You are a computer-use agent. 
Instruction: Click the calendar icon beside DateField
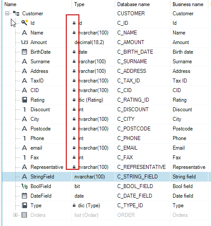tap(24, 196)
